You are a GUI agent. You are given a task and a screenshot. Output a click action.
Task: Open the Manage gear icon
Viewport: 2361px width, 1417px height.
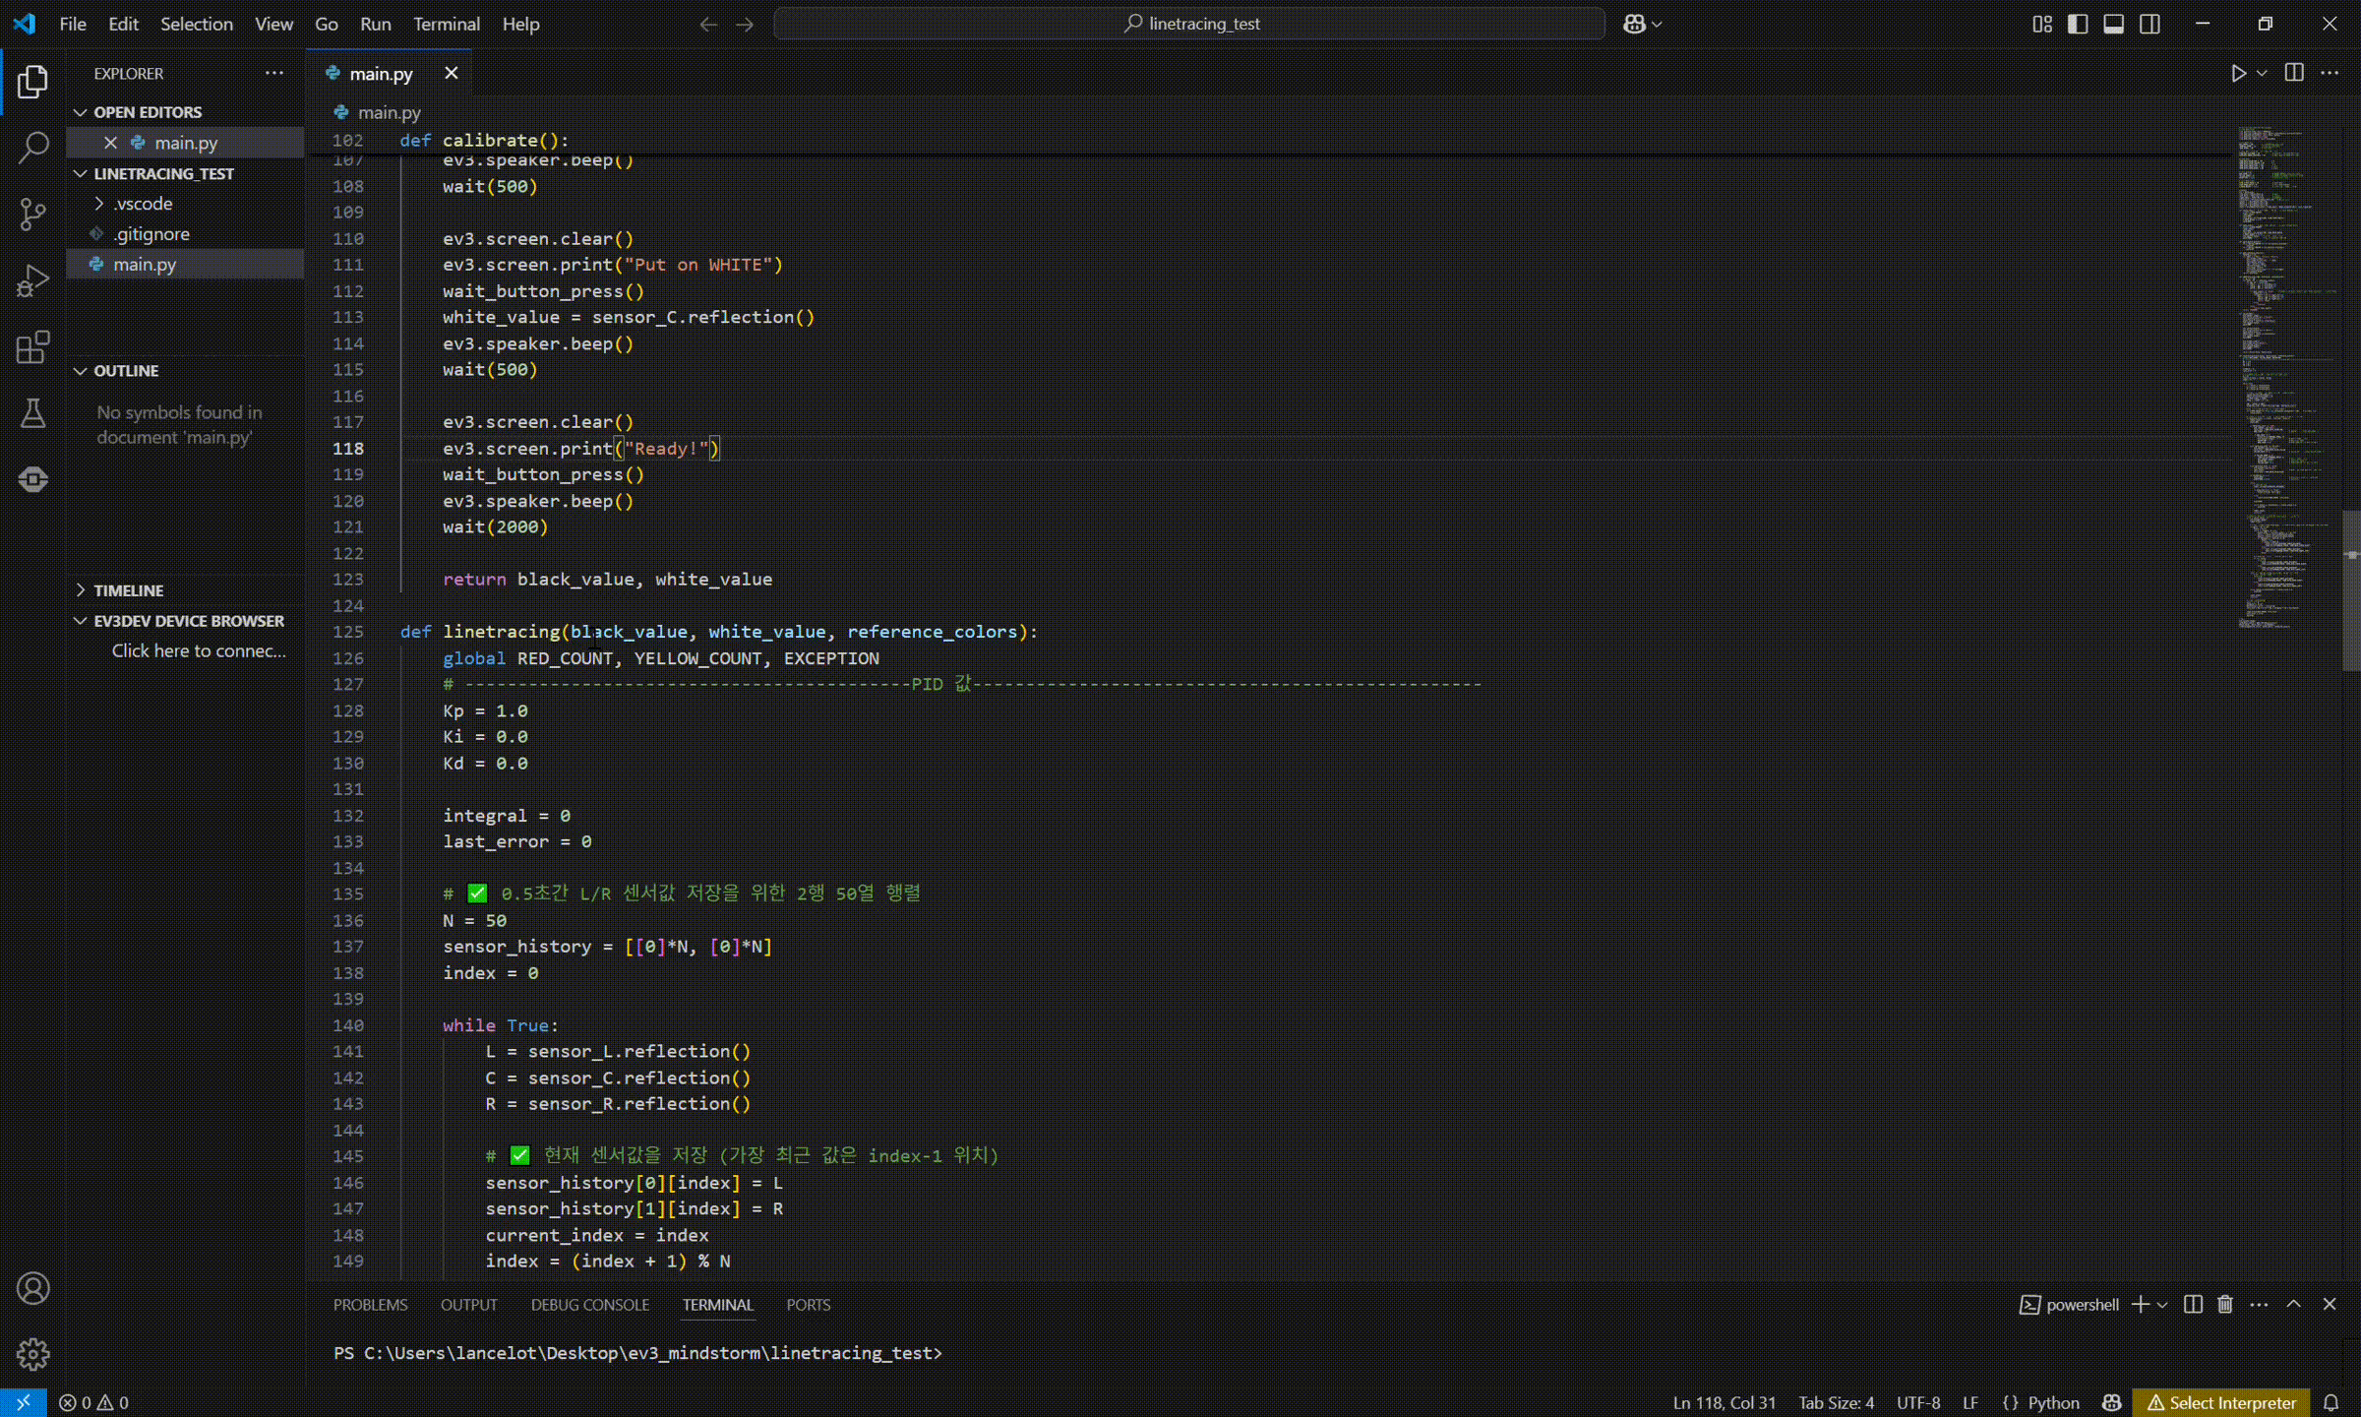(32, 1354)
